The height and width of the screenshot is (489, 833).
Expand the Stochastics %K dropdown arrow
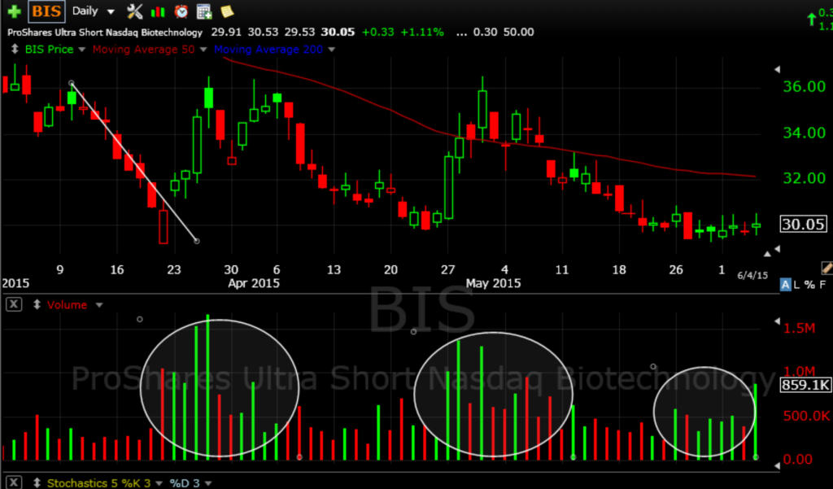pos(159,483)
